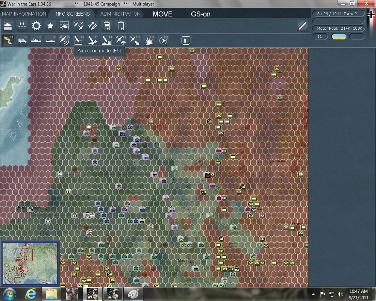This screenshot has height=301, width=376.
Task: Open the weather map icon
Action: pyautogui.click(x=64, y=26)
